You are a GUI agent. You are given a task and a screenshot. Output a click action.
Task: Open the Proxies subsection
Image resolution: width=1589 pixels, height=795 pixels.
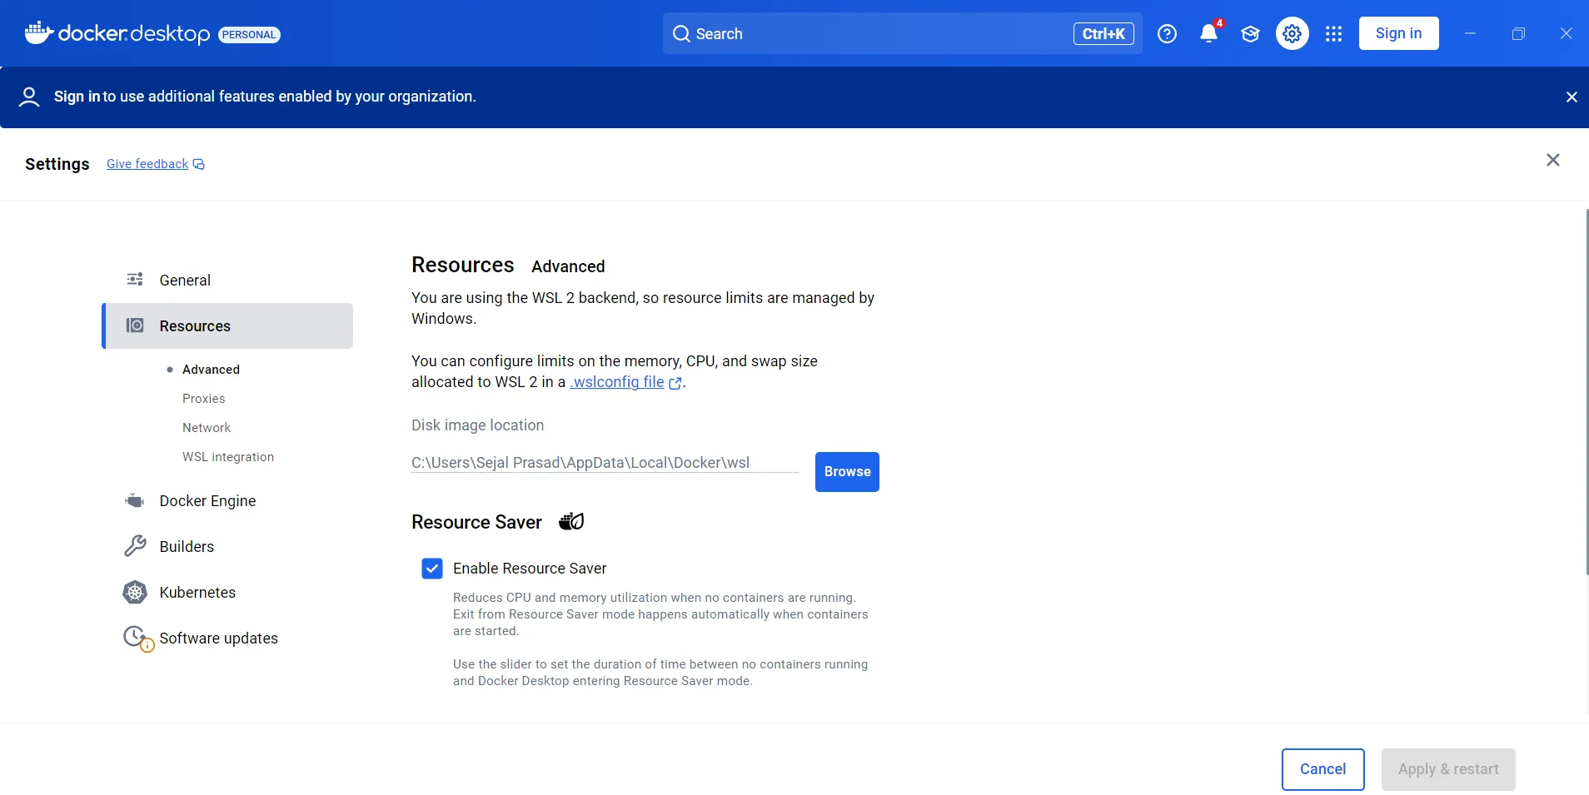point(204,399)
